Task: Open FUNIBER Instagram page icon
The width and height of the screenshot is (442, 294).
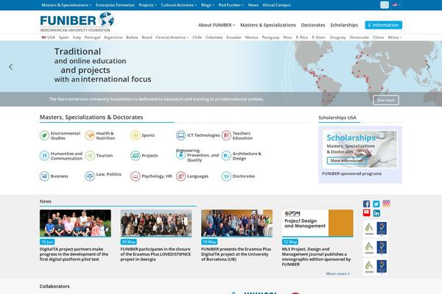Action: [386, 204]
